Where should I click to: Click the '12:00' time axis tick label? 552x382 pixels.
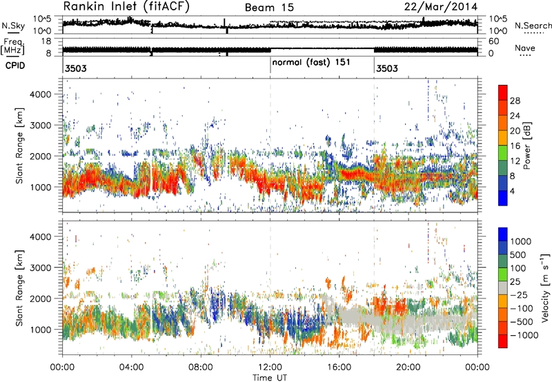(x=270, y=368)
